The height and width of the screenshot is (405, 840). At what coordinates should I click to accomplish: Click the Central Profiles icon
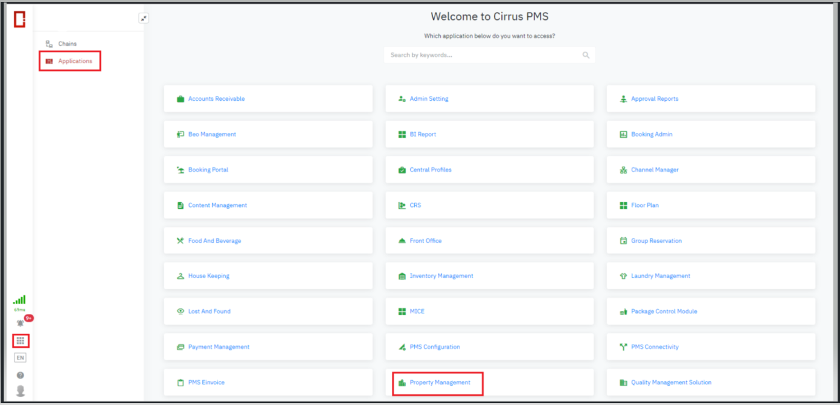(402, 170)
